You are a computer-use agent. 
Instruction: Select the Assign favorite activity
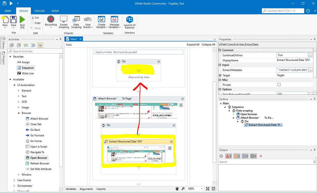point(23,62)
